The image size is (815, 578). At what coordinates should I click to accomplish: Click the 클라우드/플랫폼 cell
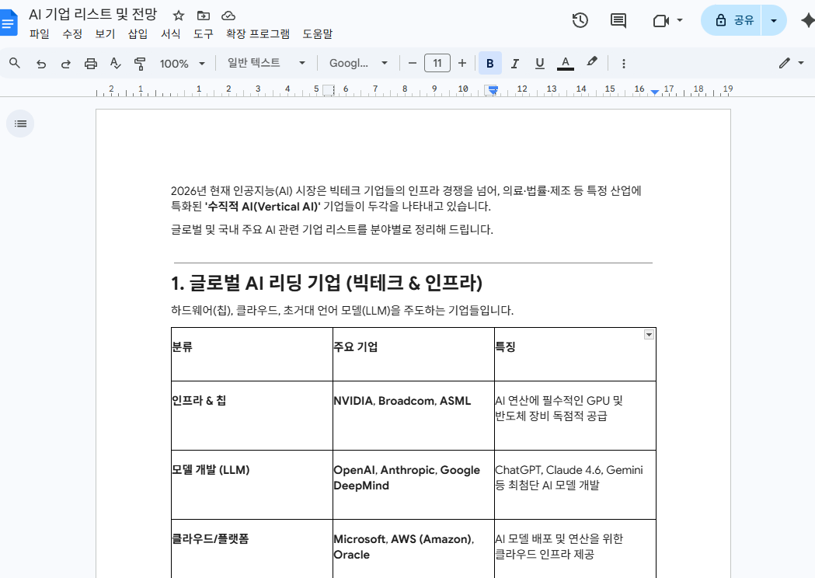point(252,549)
